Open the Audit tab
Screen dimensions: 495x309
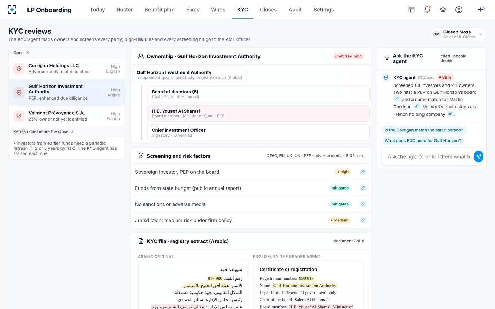(x=295, y=10)
